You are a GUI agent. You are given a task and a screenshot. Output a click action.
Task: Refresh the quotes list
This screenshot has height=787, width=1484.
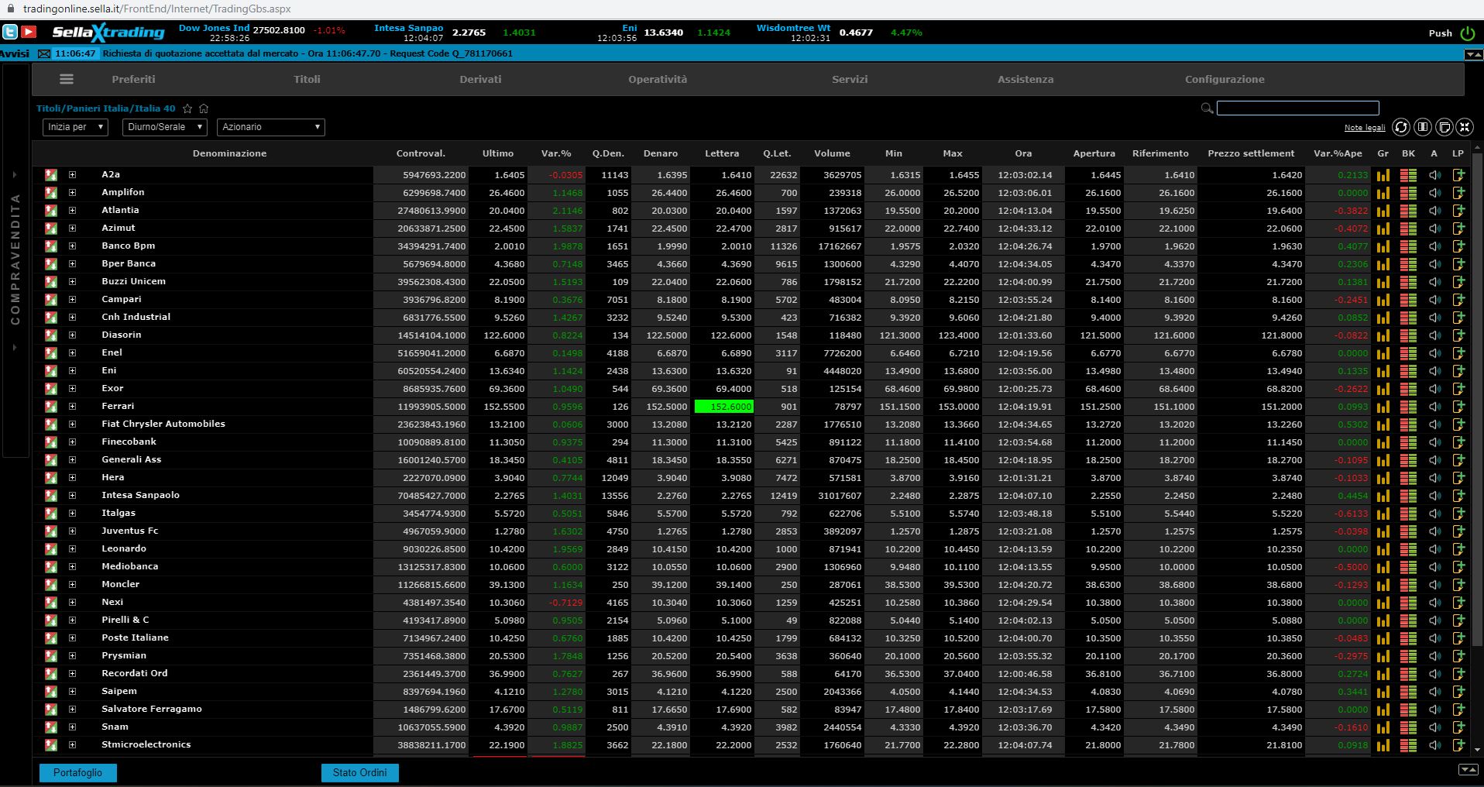click(1400, 127)
